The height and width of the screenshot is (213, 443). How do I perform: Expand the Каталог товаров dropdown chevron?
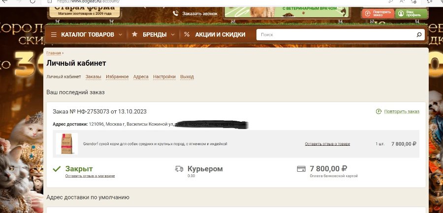click(x=120, y=35)
